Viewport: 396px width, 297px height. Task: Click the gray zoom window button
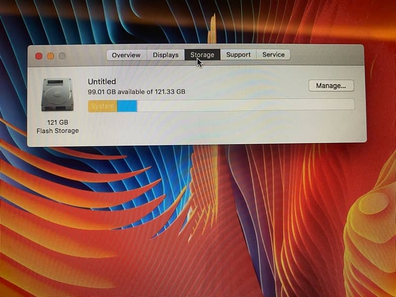coord(62,56)
